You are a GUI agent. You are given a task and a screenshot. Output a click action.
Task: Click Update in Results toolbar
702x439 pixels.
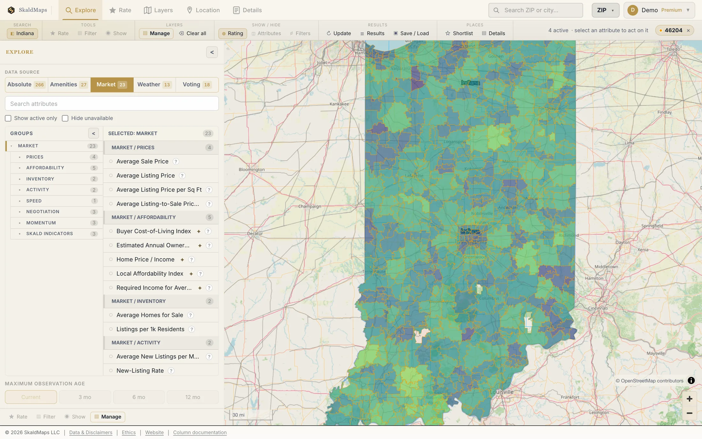[339, 34]
